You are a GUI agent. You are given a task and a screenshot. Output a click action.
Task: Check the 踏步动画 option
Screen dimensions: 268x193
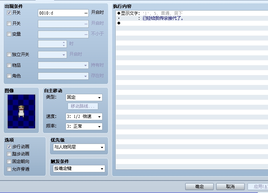[x=9, y=154]
